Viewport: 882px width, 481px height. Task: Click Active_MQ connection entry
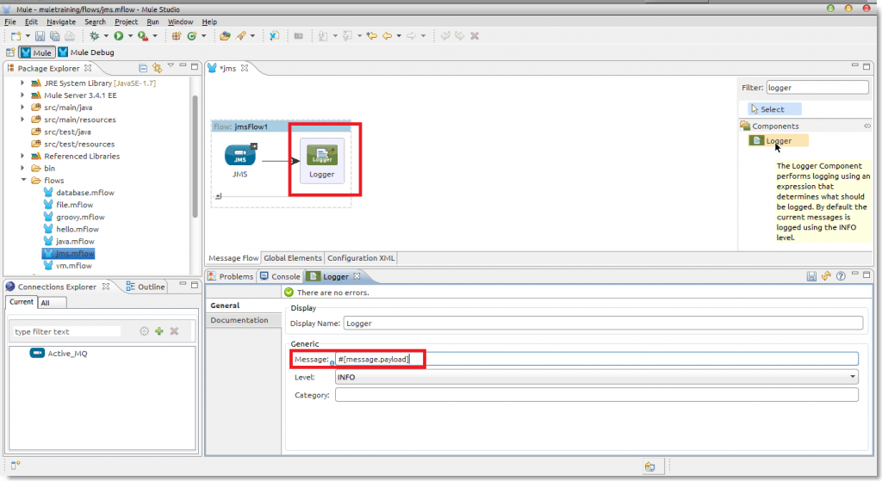[x=59, y=354]
